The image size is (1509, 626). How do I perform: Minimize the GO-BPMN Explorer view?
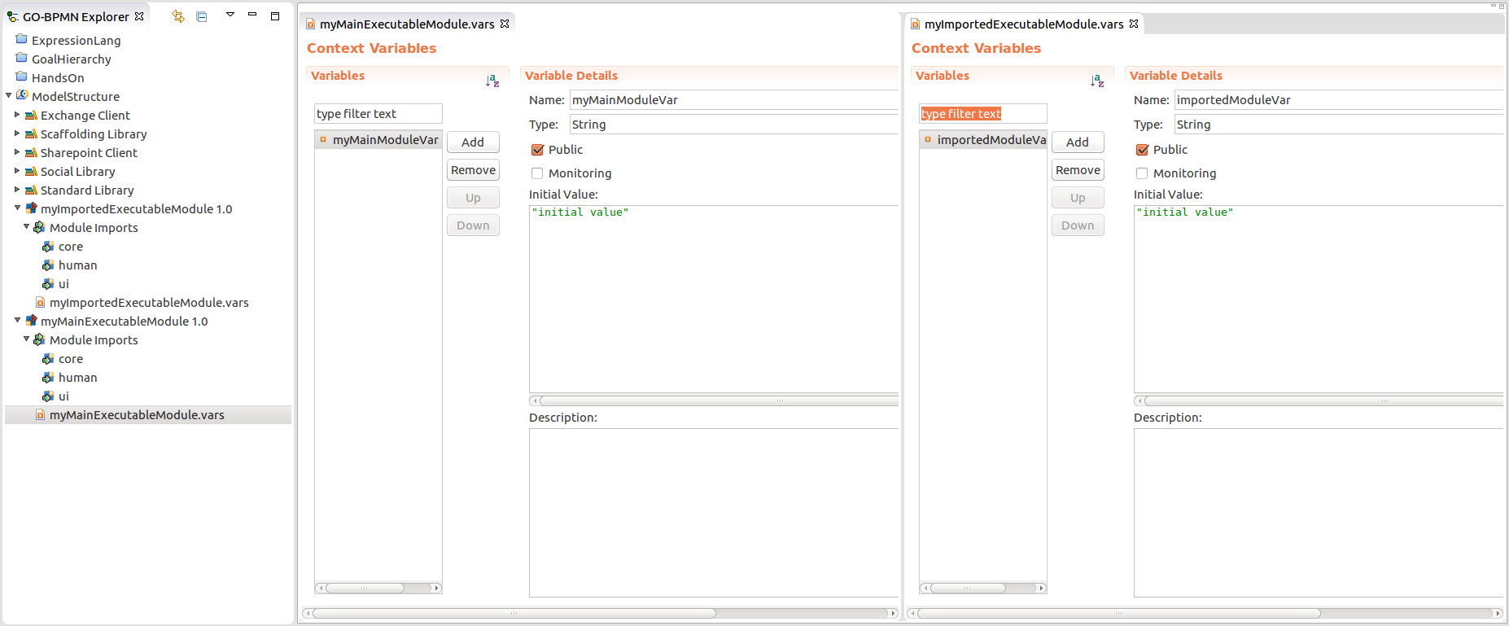(x=252, y=15)
